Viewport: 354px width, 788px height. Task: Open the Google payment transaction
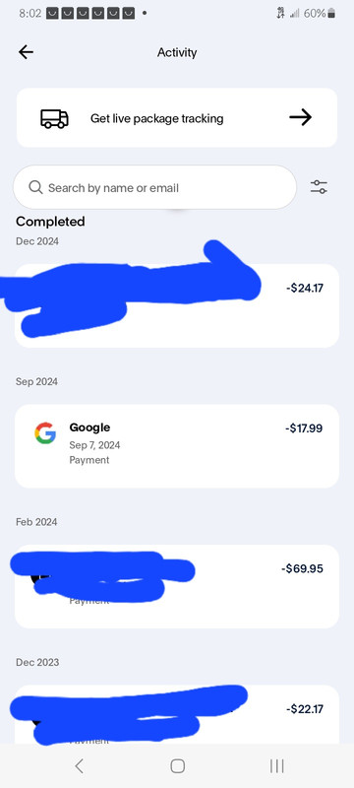[x=177, y=446]
